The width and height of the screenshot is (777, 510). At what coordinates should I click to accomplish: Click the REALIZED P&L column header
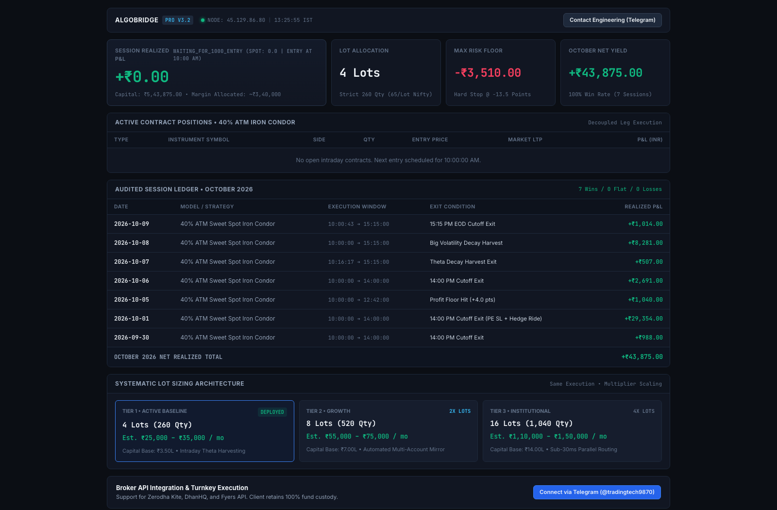click(643, 207)
